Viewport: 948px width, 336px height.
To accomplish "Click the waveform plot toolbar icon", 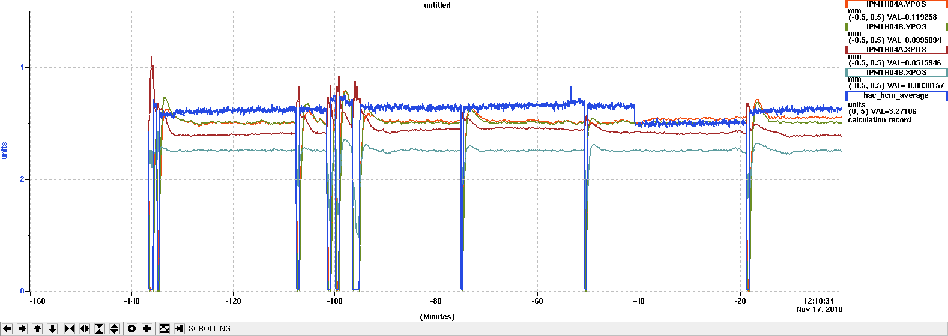I will coord(165,329).
